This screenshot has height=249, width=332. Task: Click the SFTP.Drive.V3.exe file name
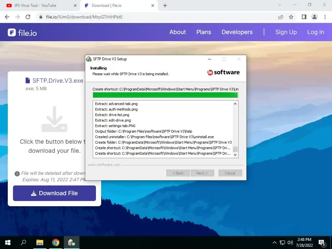coord(58,81)
